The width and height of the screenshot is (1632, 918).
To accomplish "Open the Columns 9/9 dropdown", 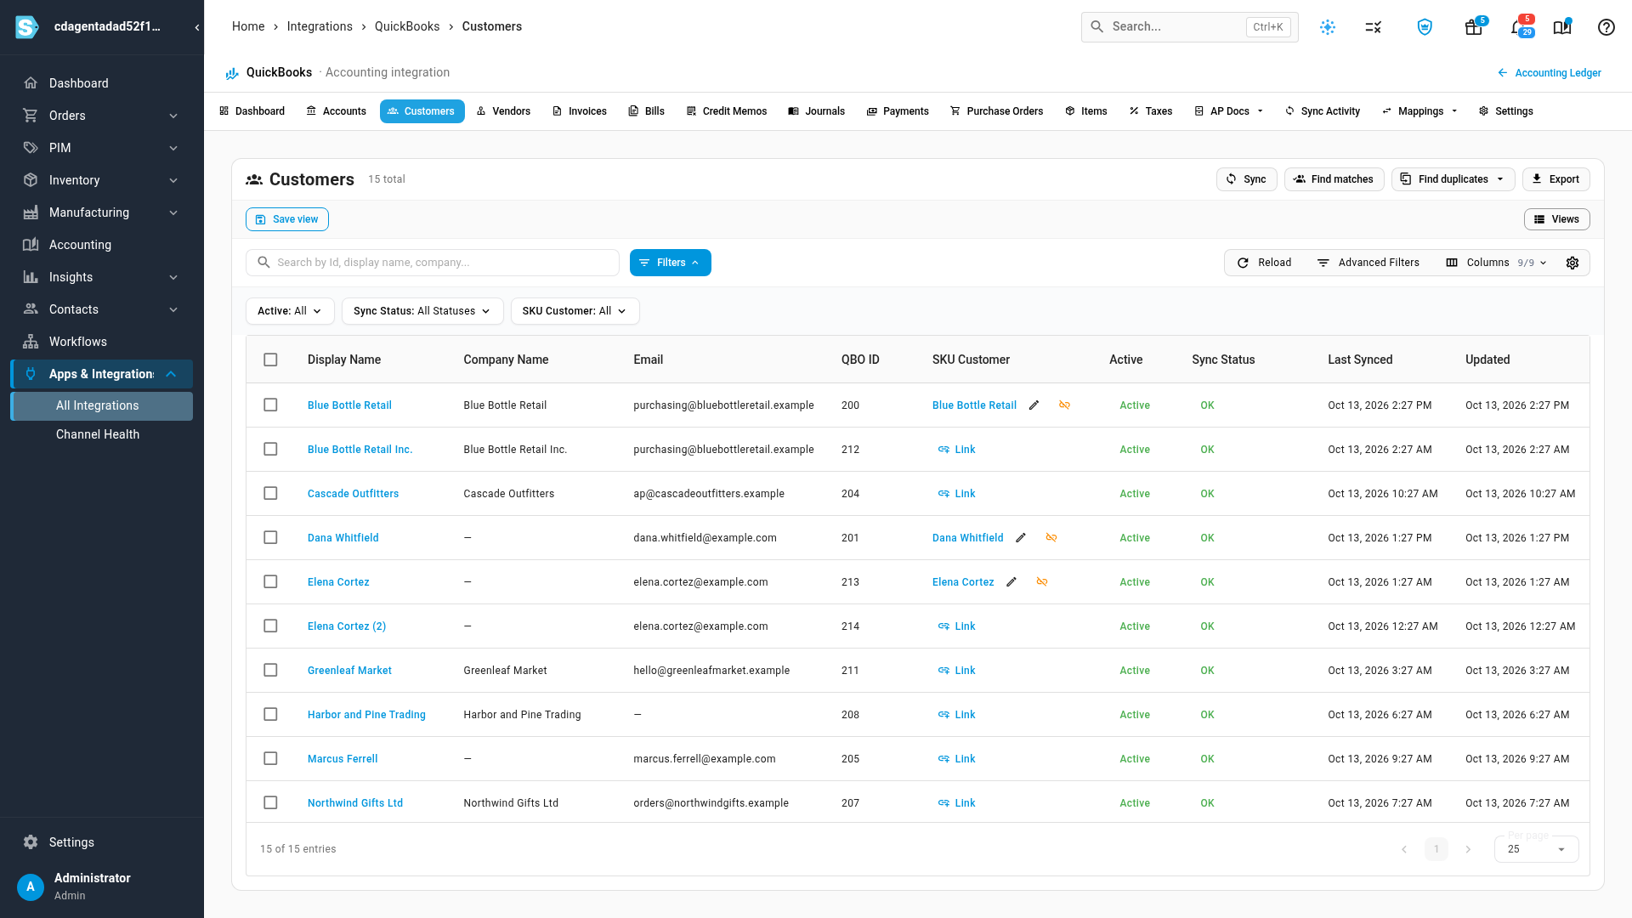I will click(x=1496, y=263).
